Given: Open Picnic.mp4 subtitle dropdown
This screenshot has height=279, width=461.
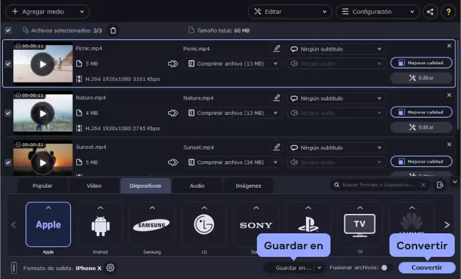Looking at the screenshot, I should point(336,49).
